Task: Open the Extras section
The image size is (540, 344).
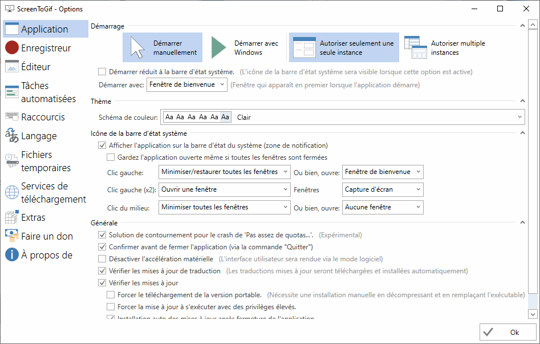Action: (x=46, y=217)
